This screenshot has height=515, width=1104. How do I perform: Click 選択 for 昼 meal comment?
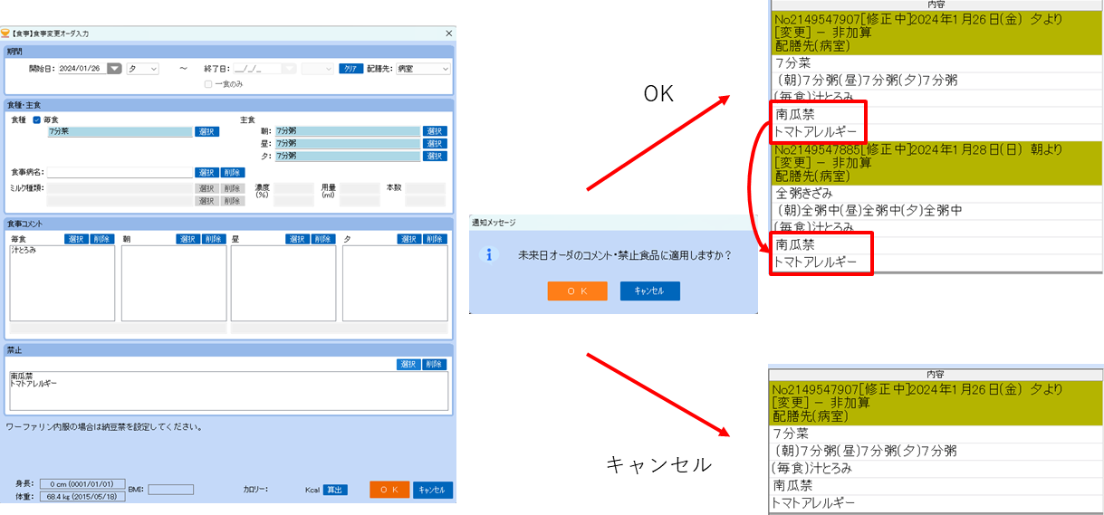point(297,240)
